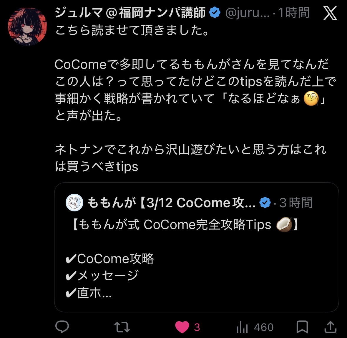The image size is (347, 338).
Task: Open the display name ジュルマ＠福岡ナンパ講師
Action: [130, 13]
